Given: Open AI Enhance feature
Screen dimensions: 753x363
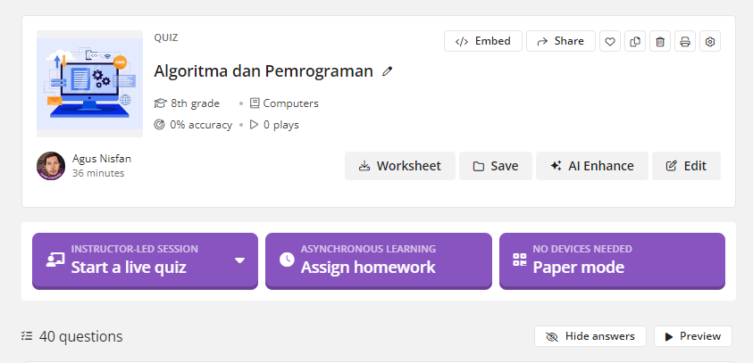Looking at the screenshot, I should (x=592, y=166).
